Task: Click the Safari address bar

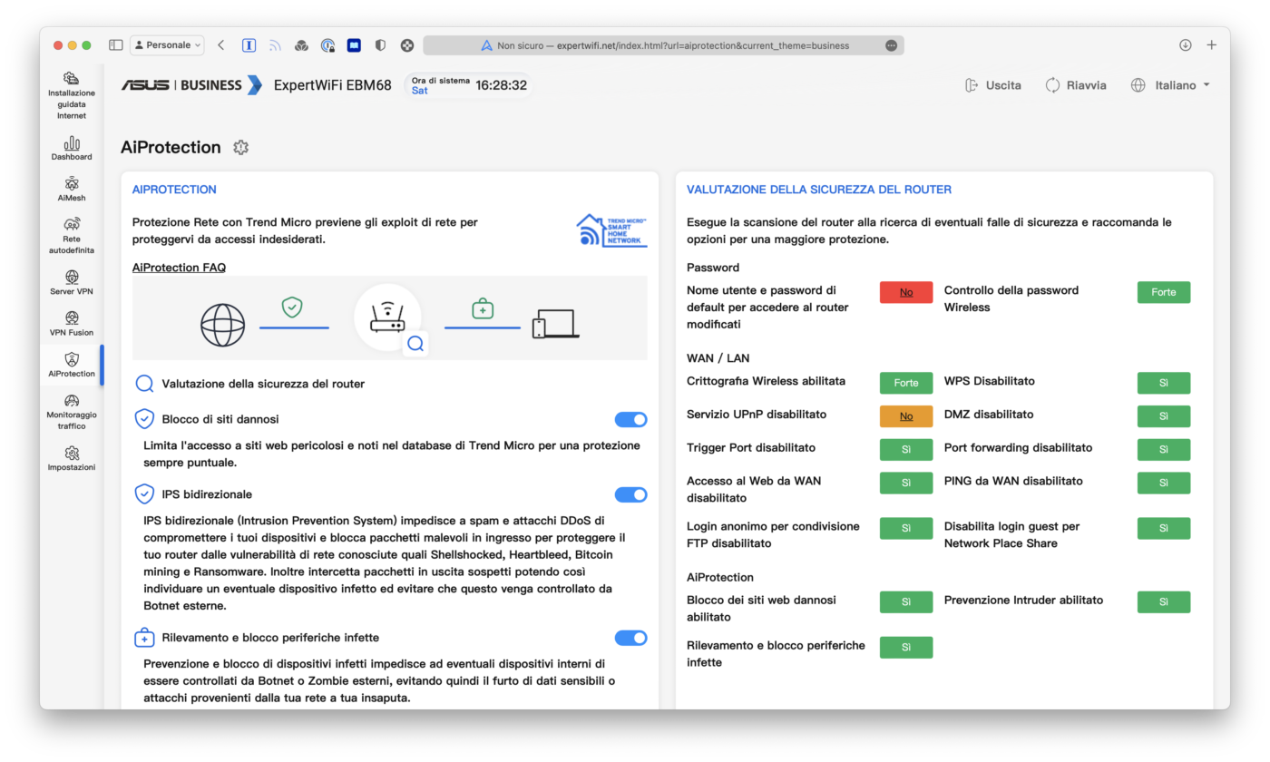Action: pyautogui.click(x=663, y=45)
